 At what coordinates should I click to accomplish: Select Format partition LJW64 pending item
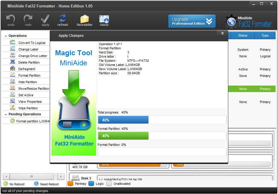33,121
